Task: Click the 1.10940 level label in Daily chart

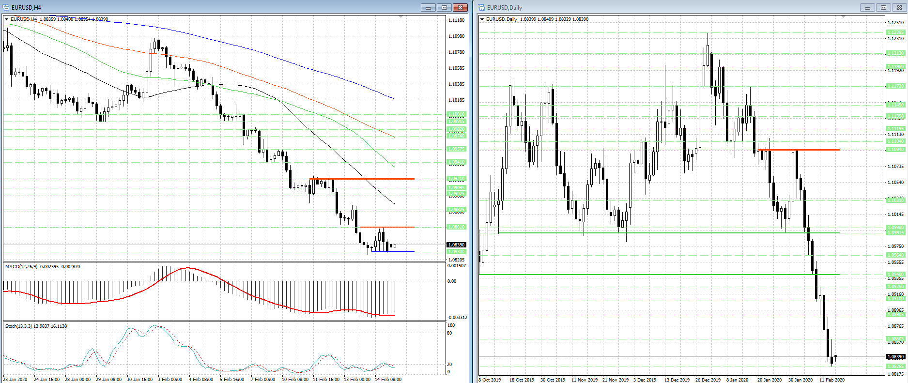Action: 895,150
